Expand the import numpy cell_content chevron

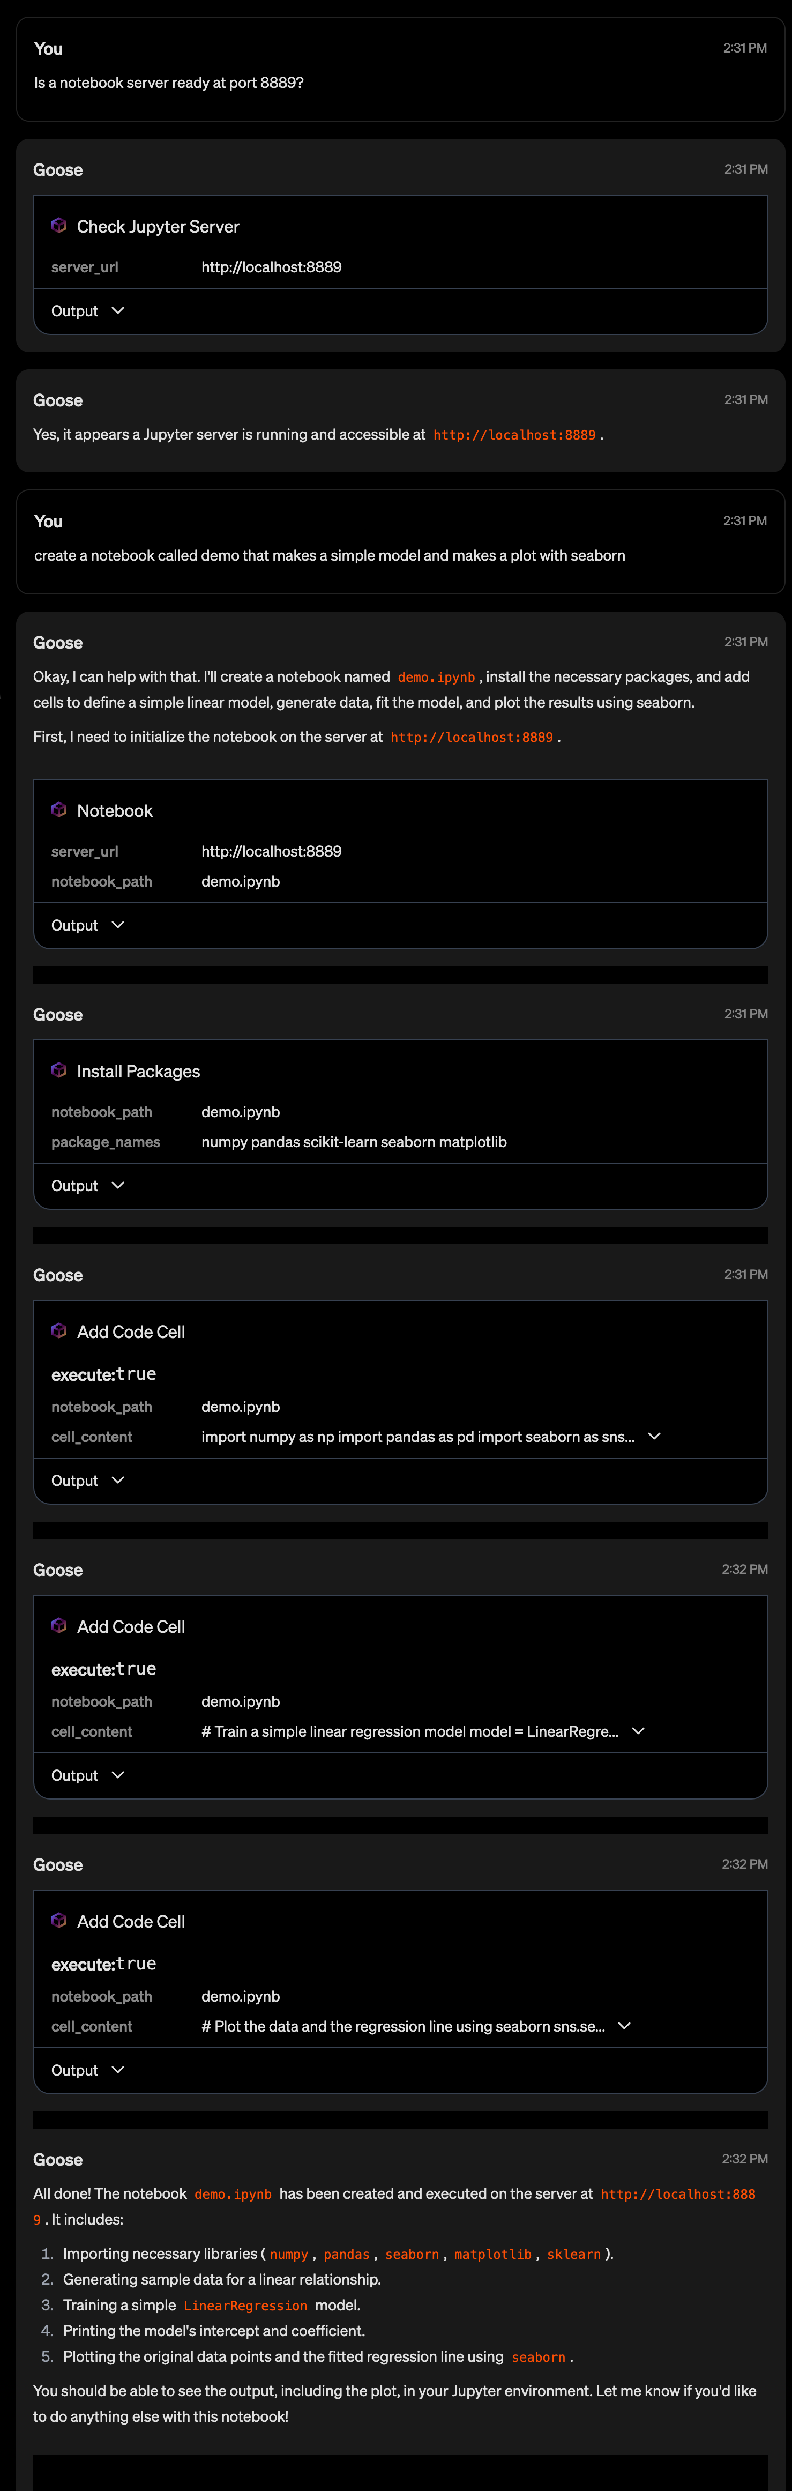655,1436
